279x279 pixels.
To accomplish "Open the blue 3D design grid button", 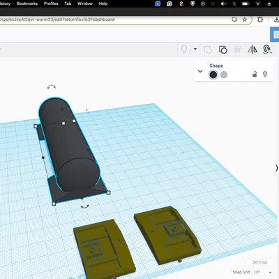I will 275,34.
